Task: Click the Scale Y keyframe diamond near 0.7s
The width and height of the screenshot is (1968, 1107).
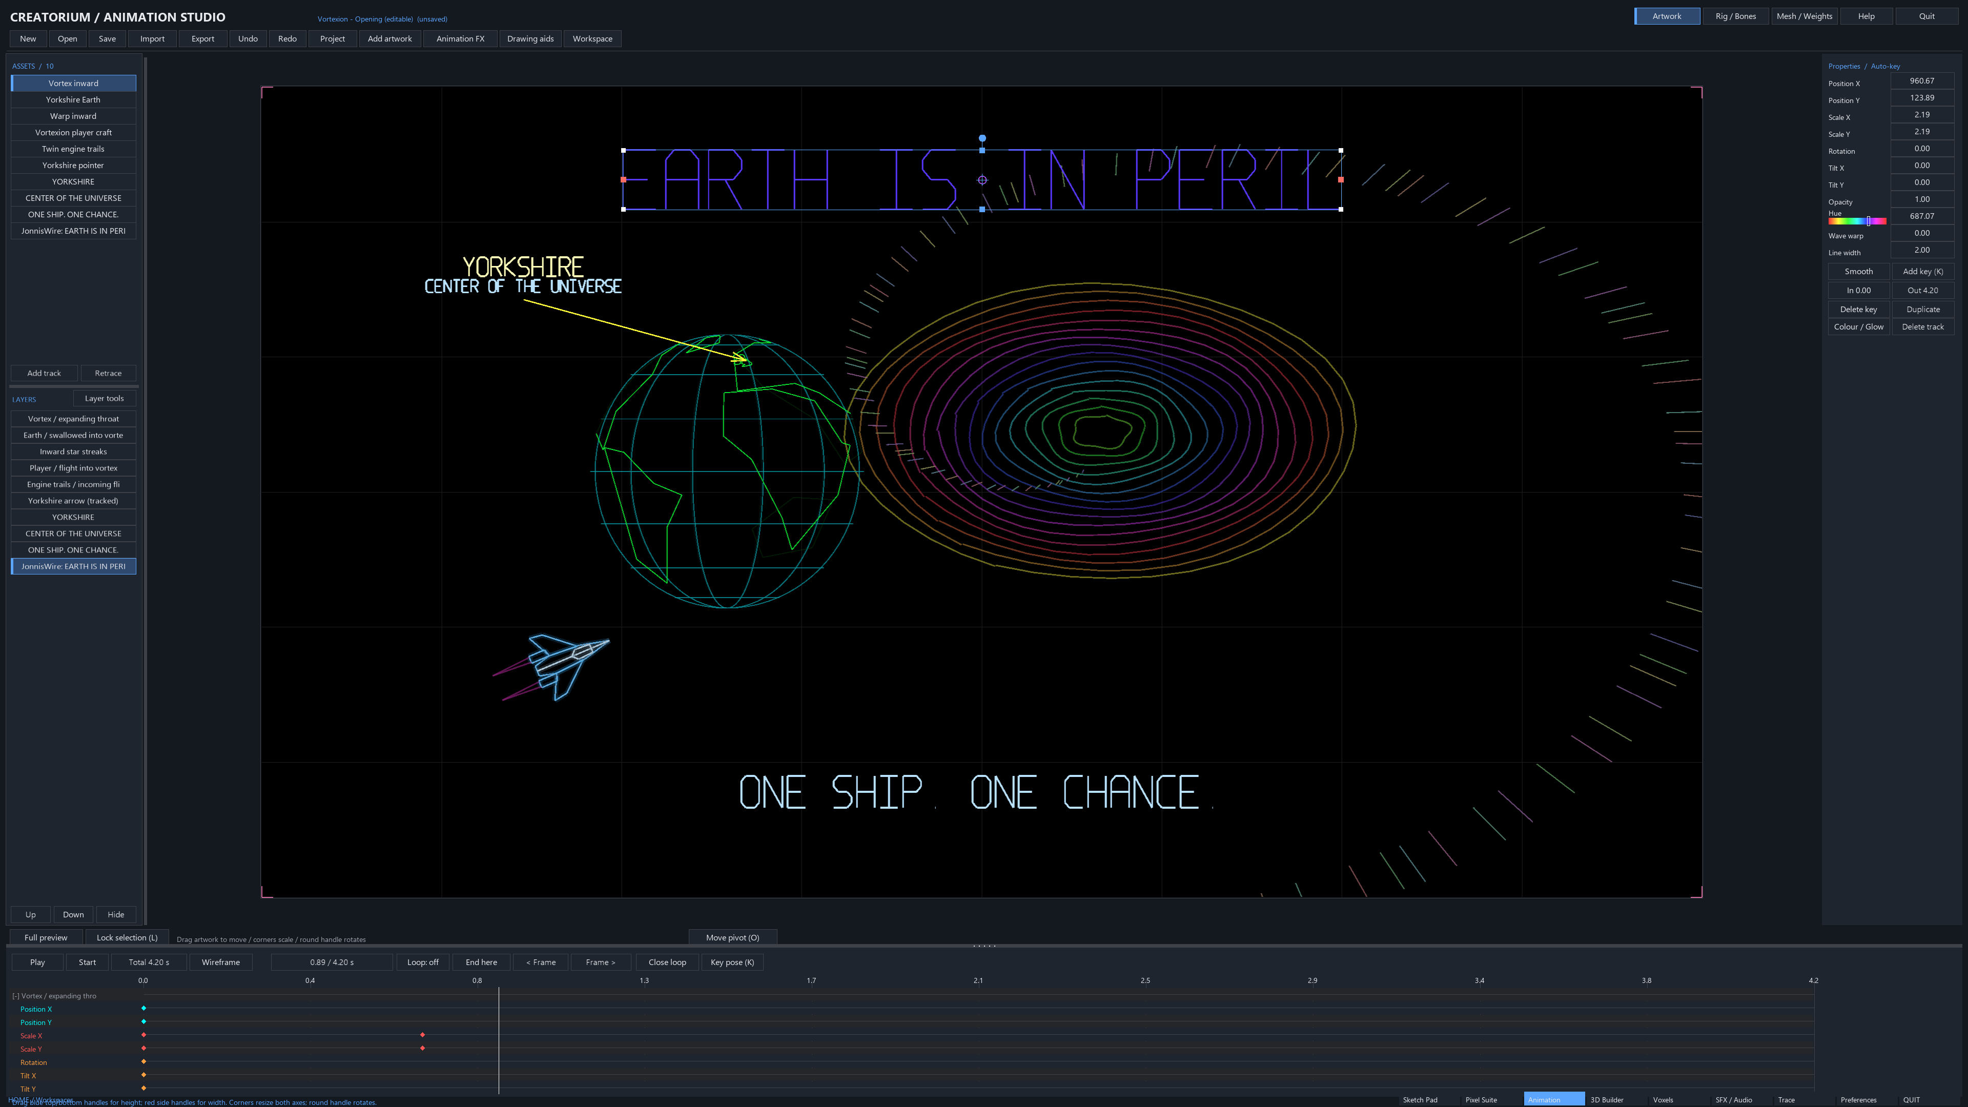Action: click(422, 1048)
